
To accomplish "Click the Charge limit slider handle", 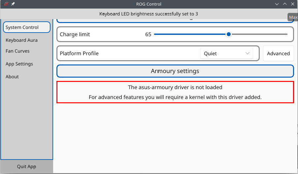I will point(228,34).
